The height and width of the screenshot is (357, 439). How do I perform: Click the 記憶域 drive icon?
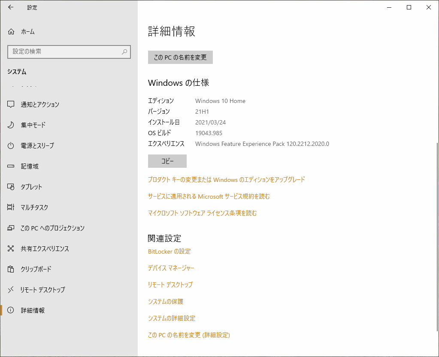(x=11, y=166)
